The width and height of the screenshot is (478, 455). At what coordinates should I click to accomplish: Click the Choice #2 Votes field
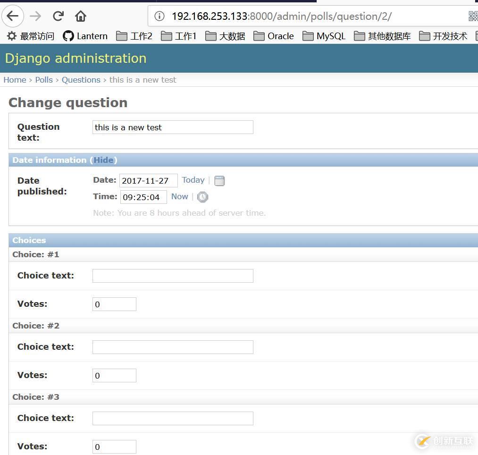(x=114, y=375)
